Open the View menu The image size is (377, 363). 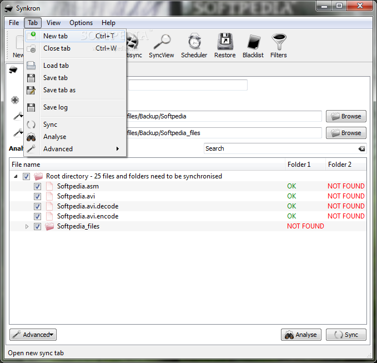pyautogui.click(x=53, y=23)
